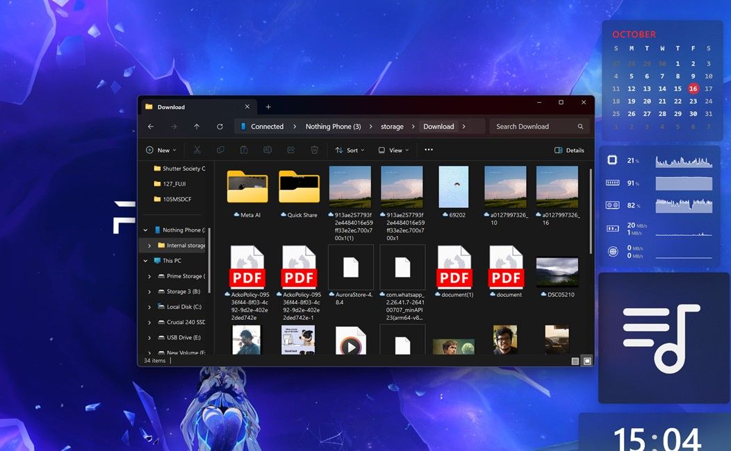Refresh the Download folder view
Image resolution: width=731 pixels, height=451 pixels.
[220, 126]
